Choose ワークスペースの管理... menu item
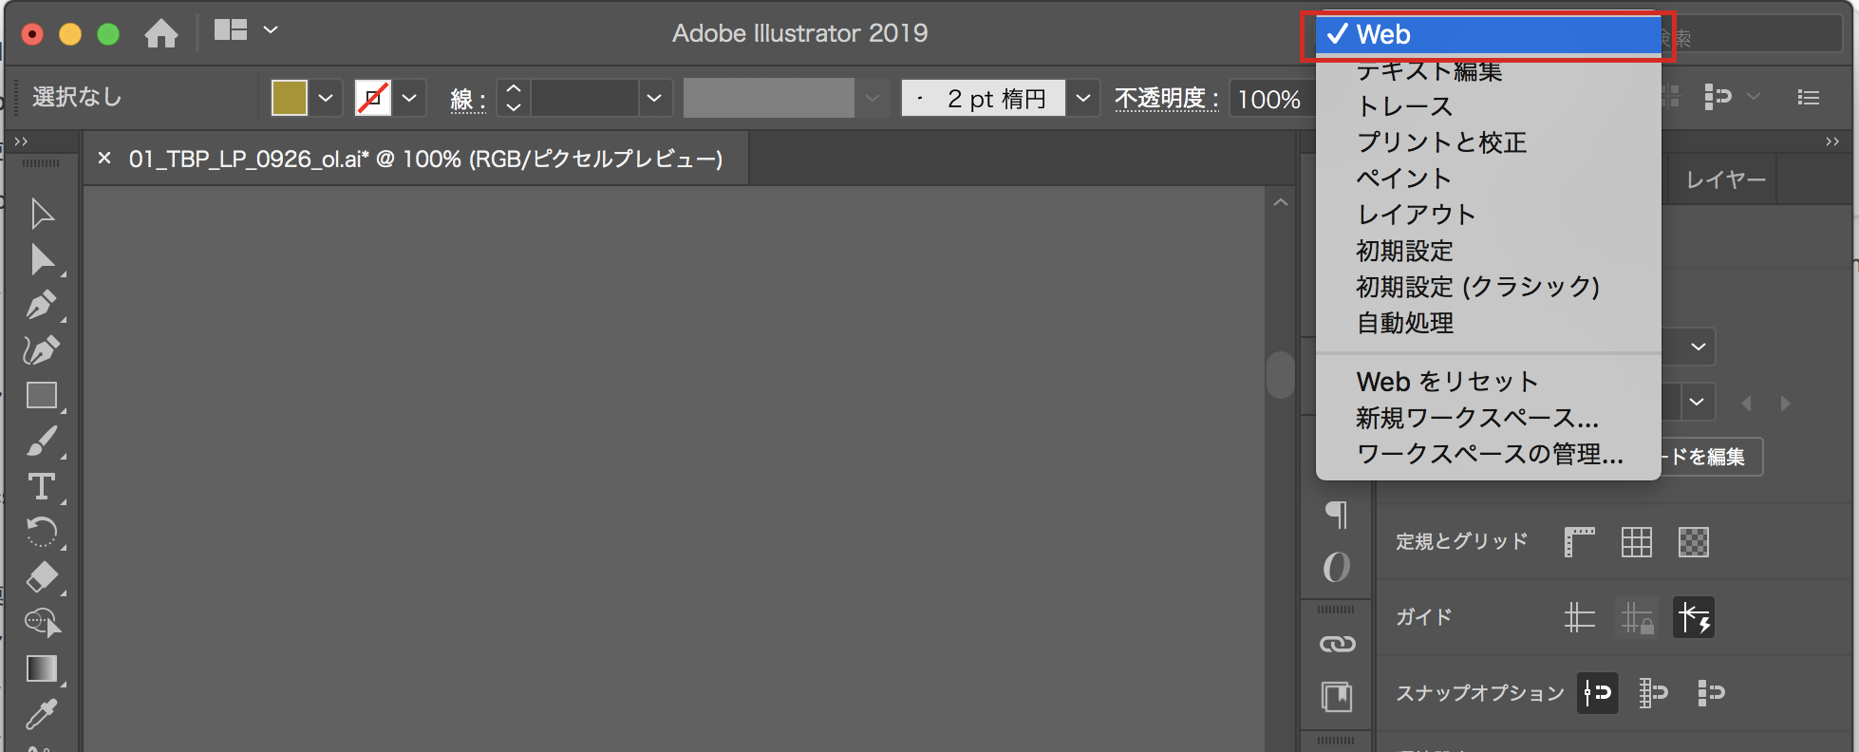Screen dimensions: 1859x752 (1489, 454)
